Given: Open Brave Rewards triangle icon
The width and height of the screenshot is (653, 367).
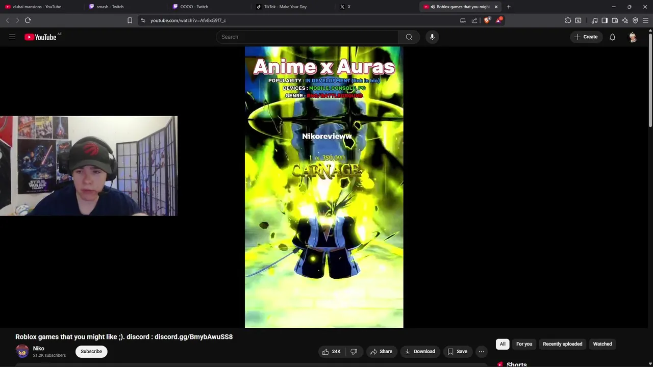Looking at the screenshot, I should [x=499, y=20].
